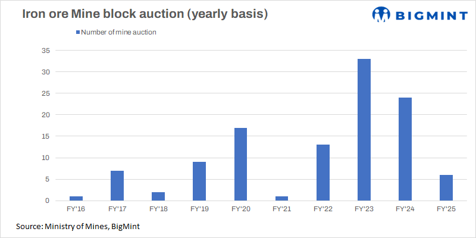Click the FY'25 x-axis label
The image size is (476, 238).
coord(446,209)
